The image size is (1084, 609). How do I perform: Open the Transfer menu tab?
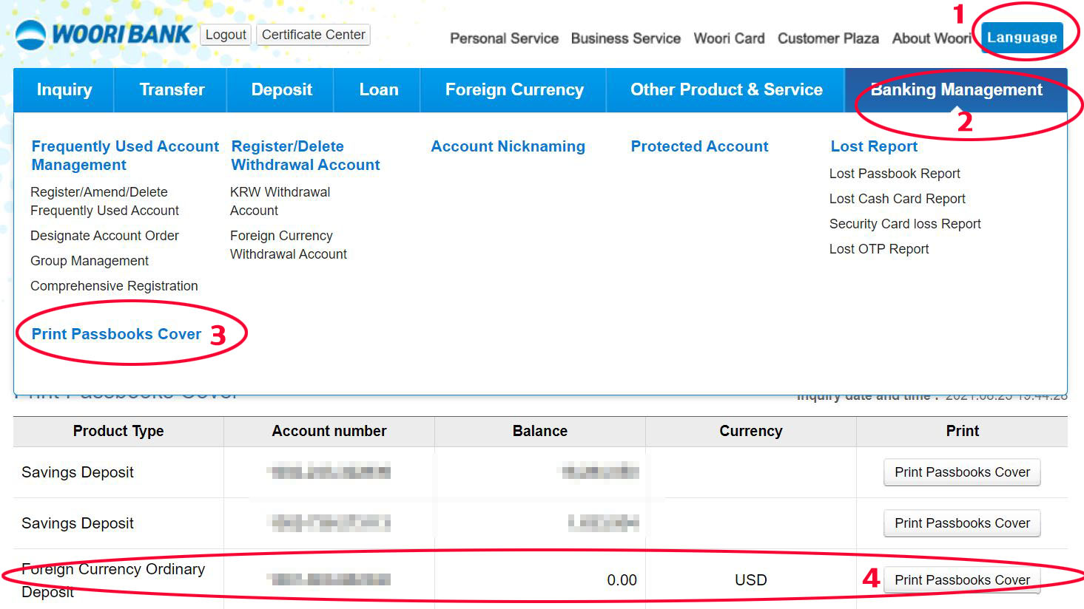[172, 90]
